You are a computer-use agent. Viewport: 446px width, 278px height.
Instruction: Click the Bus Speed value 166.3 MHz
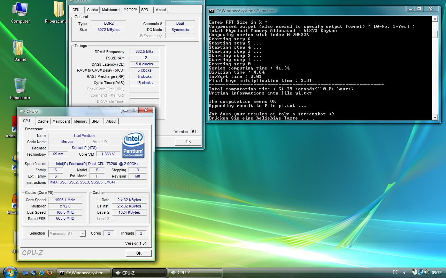65,212
